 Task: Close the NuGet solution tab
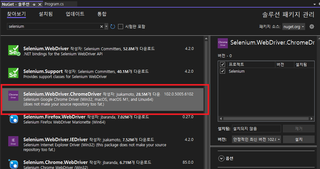tap(40, 4)
